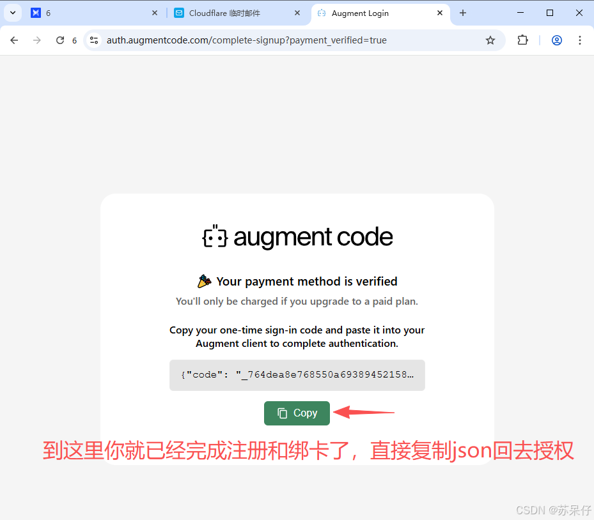
Task: Click the green Copy button
Action: [x=297, y=413]
